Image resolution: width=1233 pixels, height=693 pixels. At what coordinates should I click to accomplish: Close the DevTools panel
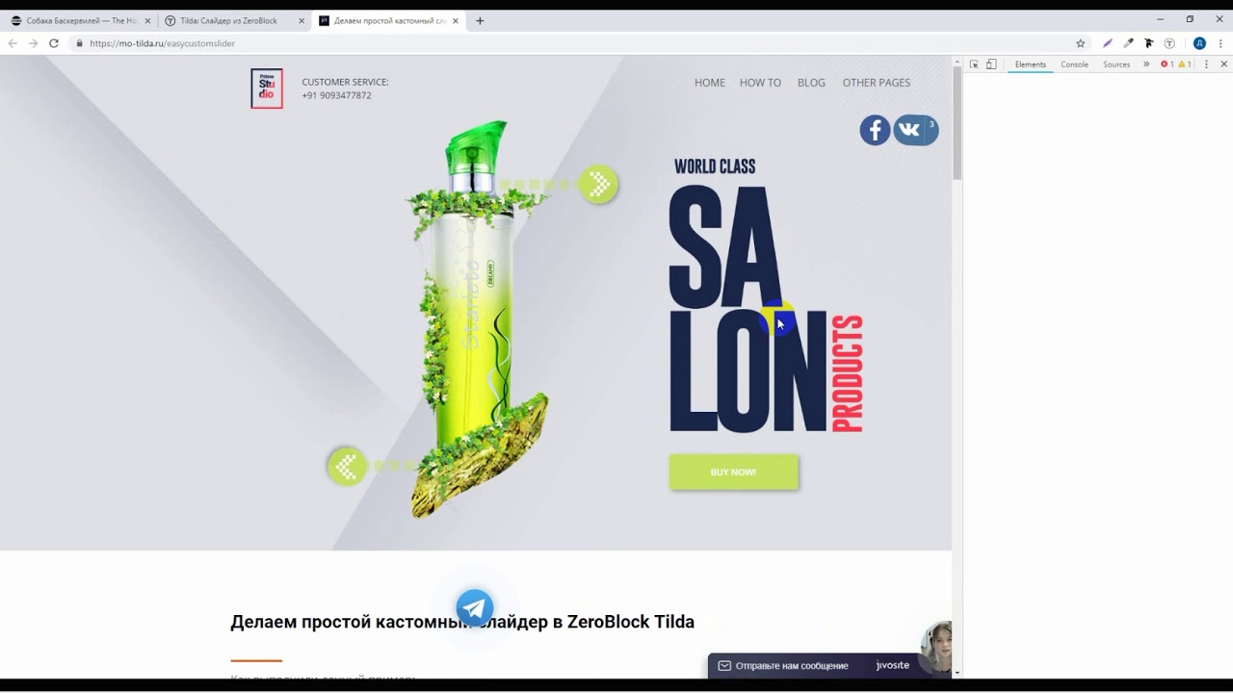pos(1224,64)
